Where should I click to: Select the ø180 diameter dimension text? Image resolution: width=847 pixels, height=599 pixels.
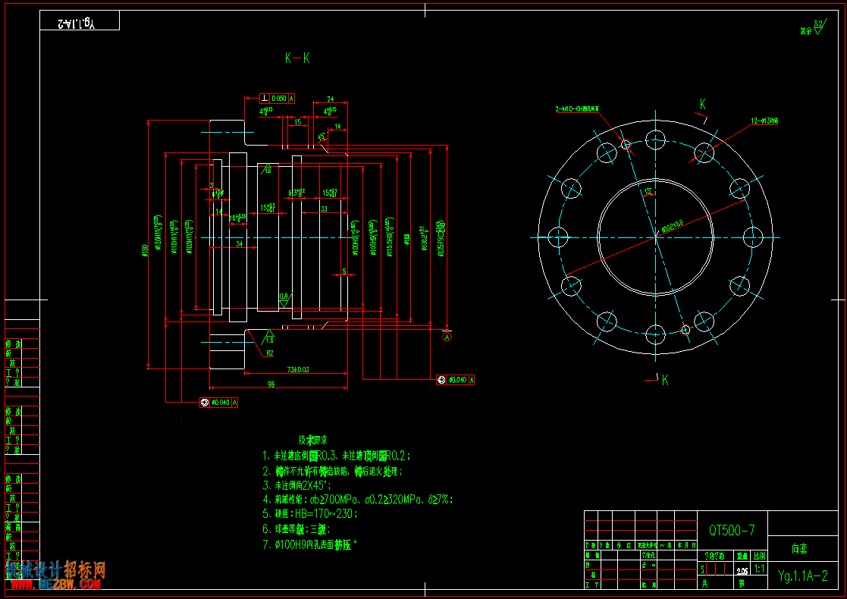(144, 251)
